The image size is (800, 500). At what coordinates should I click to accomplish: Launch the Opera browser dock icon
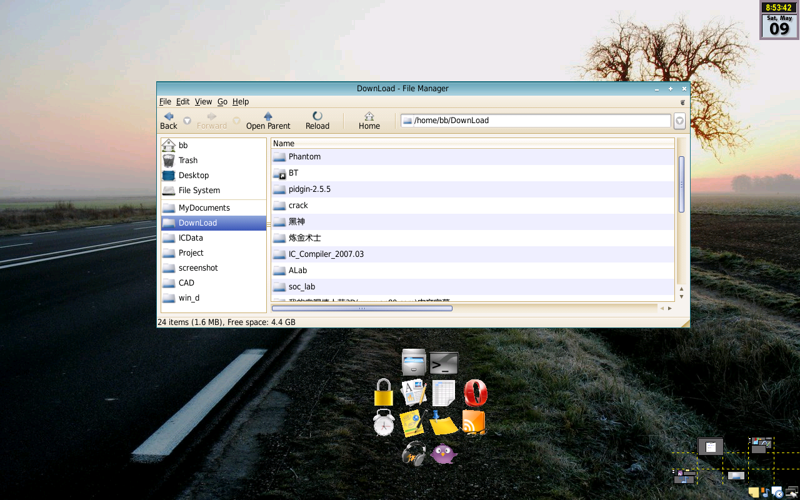(476, 393)
